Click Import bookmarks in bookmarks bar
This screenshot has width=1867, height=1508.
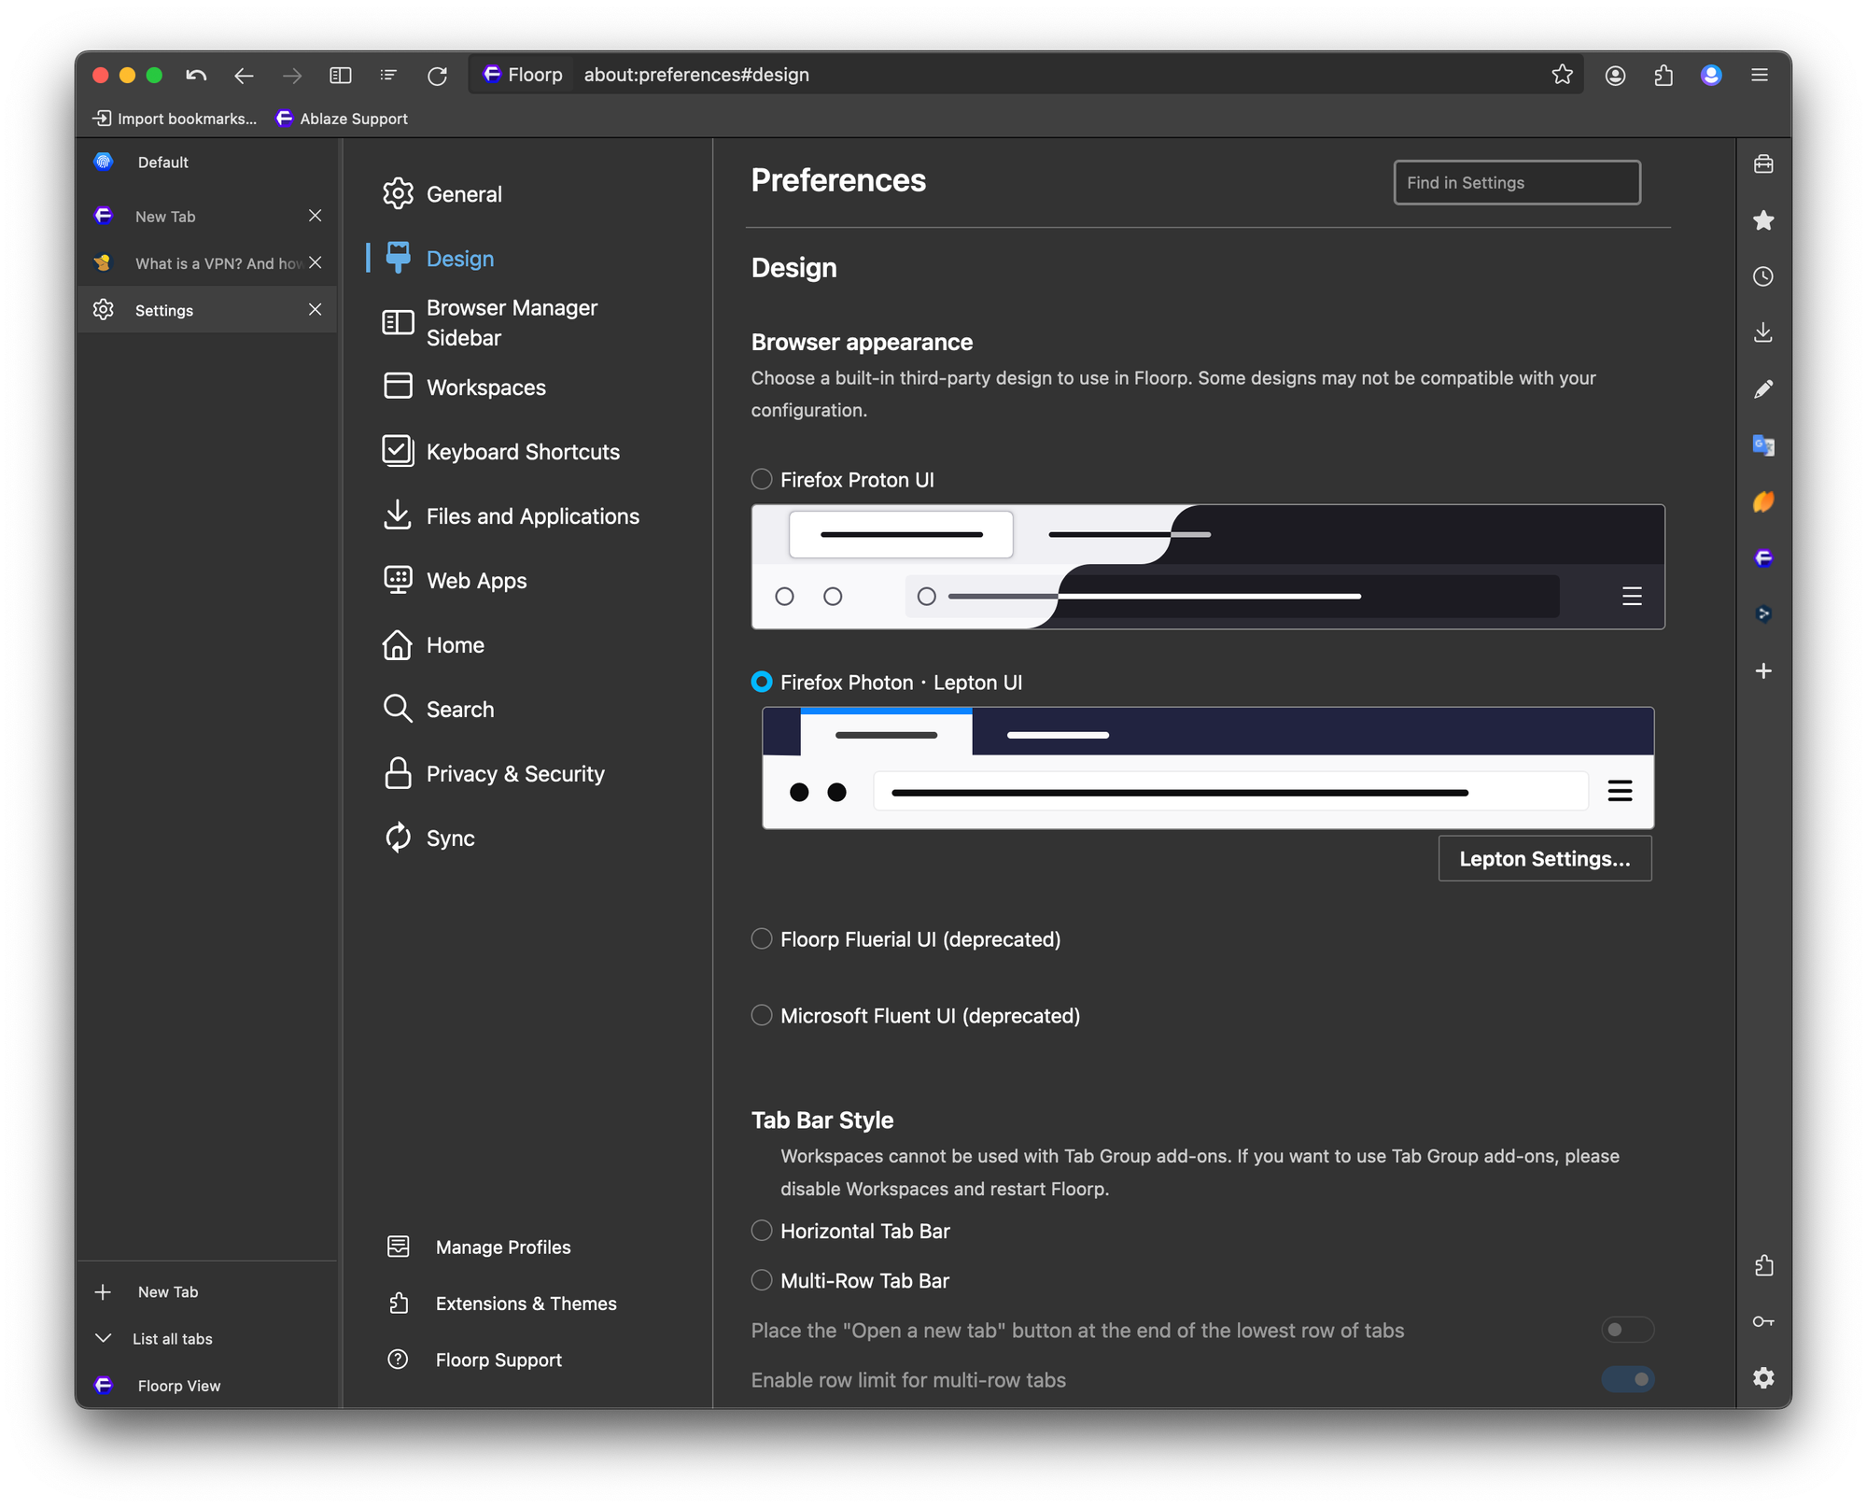175,119
